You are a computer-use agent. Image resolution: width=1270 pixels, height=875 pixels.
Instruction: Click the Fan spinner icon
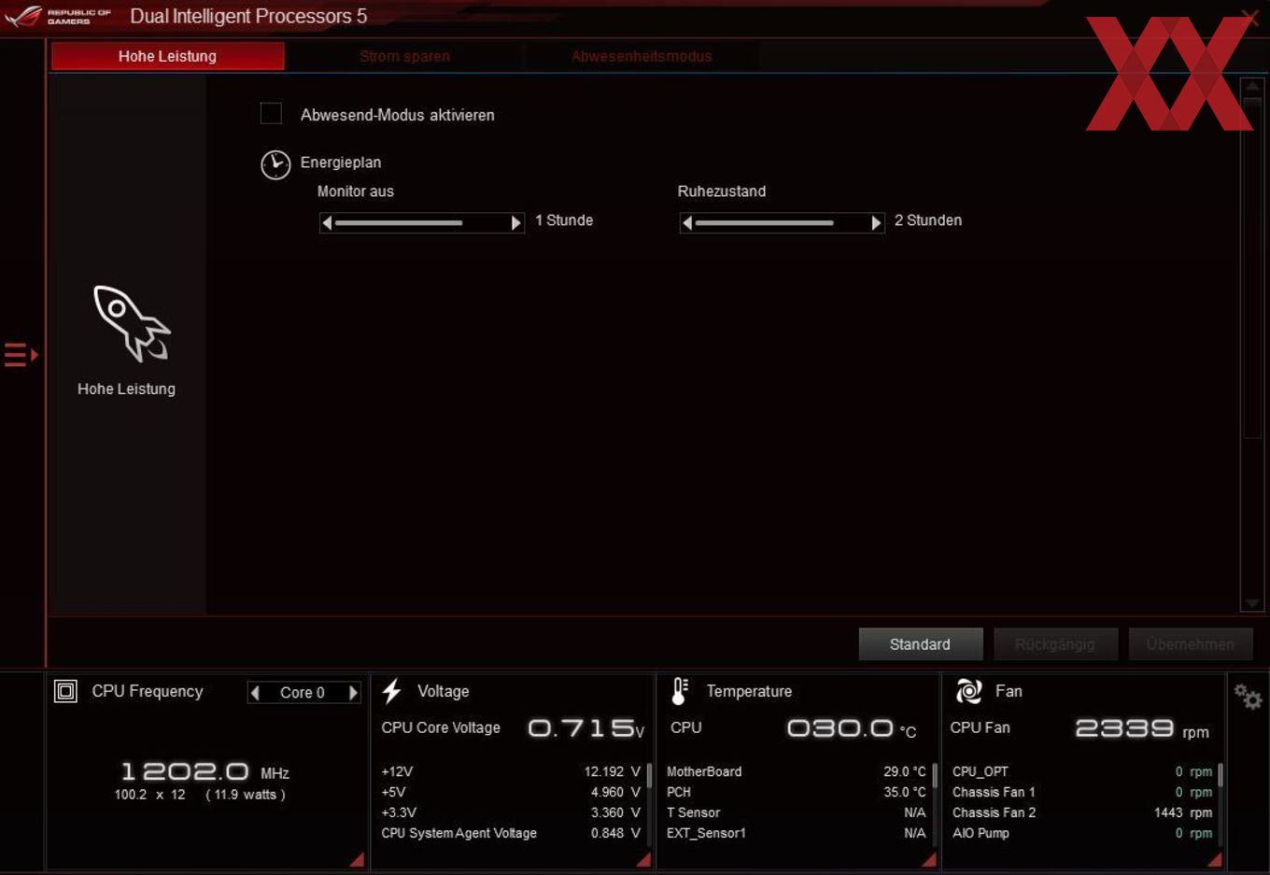968,691
